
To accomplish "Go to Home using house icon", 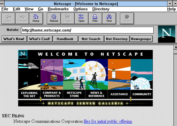I will coord(36,18).
